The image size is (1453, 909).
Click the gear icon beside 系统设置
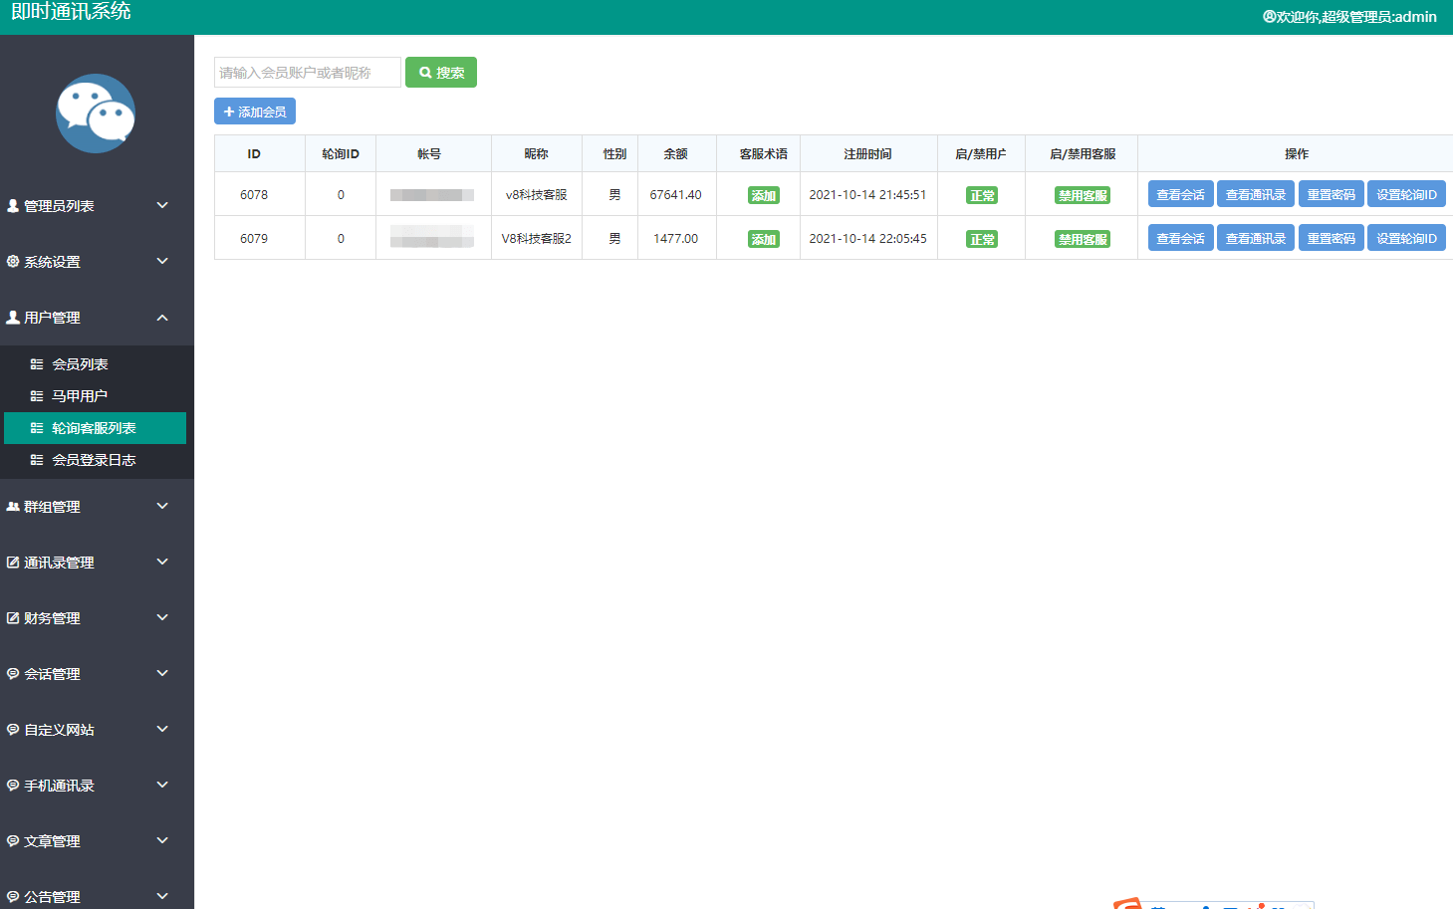pos(13,262)
